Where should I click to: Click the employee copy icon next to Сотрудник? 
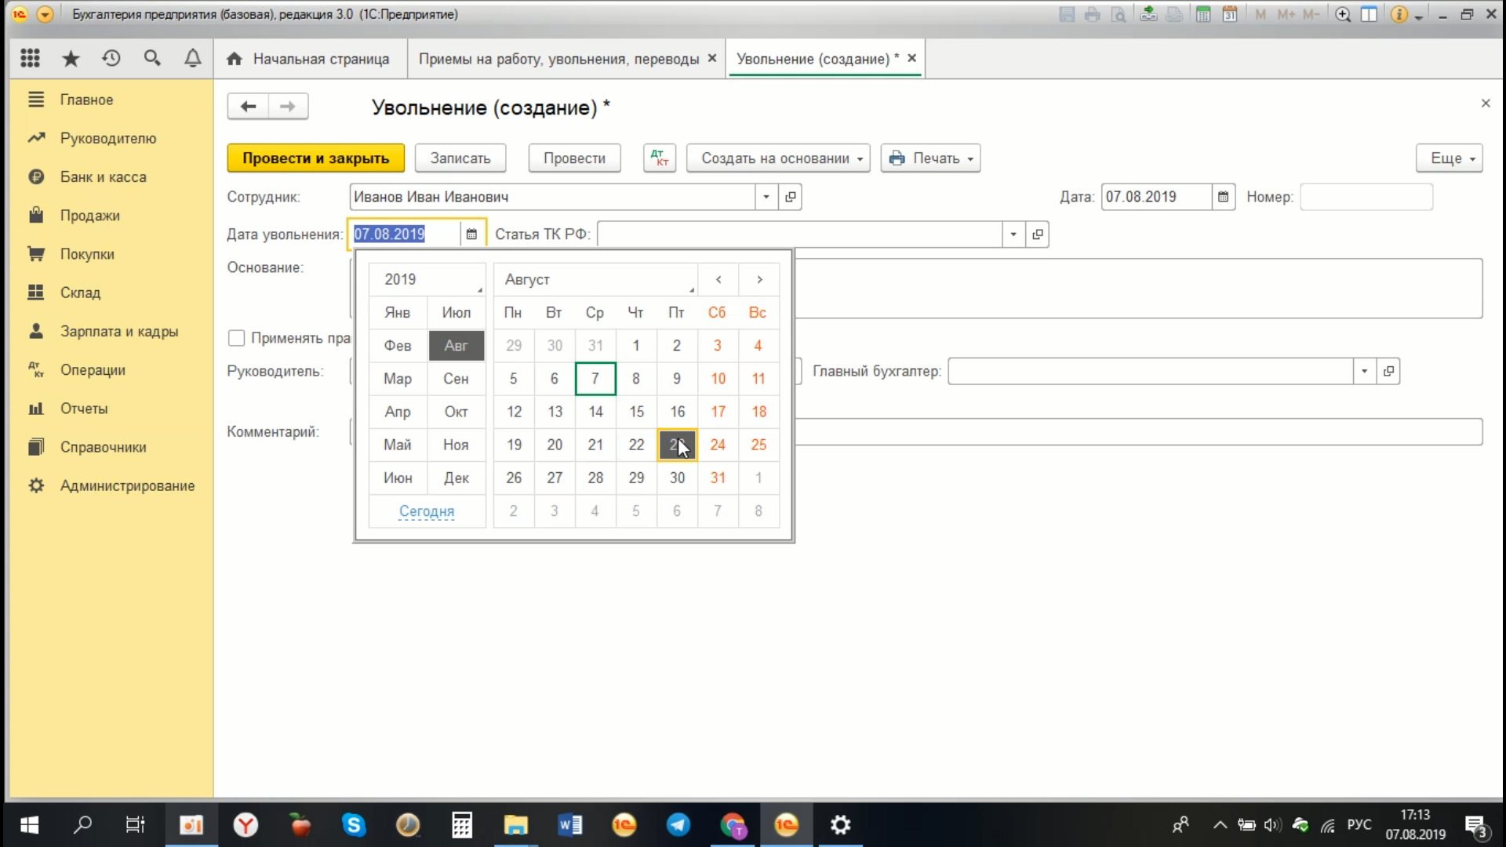pos(790,195)
